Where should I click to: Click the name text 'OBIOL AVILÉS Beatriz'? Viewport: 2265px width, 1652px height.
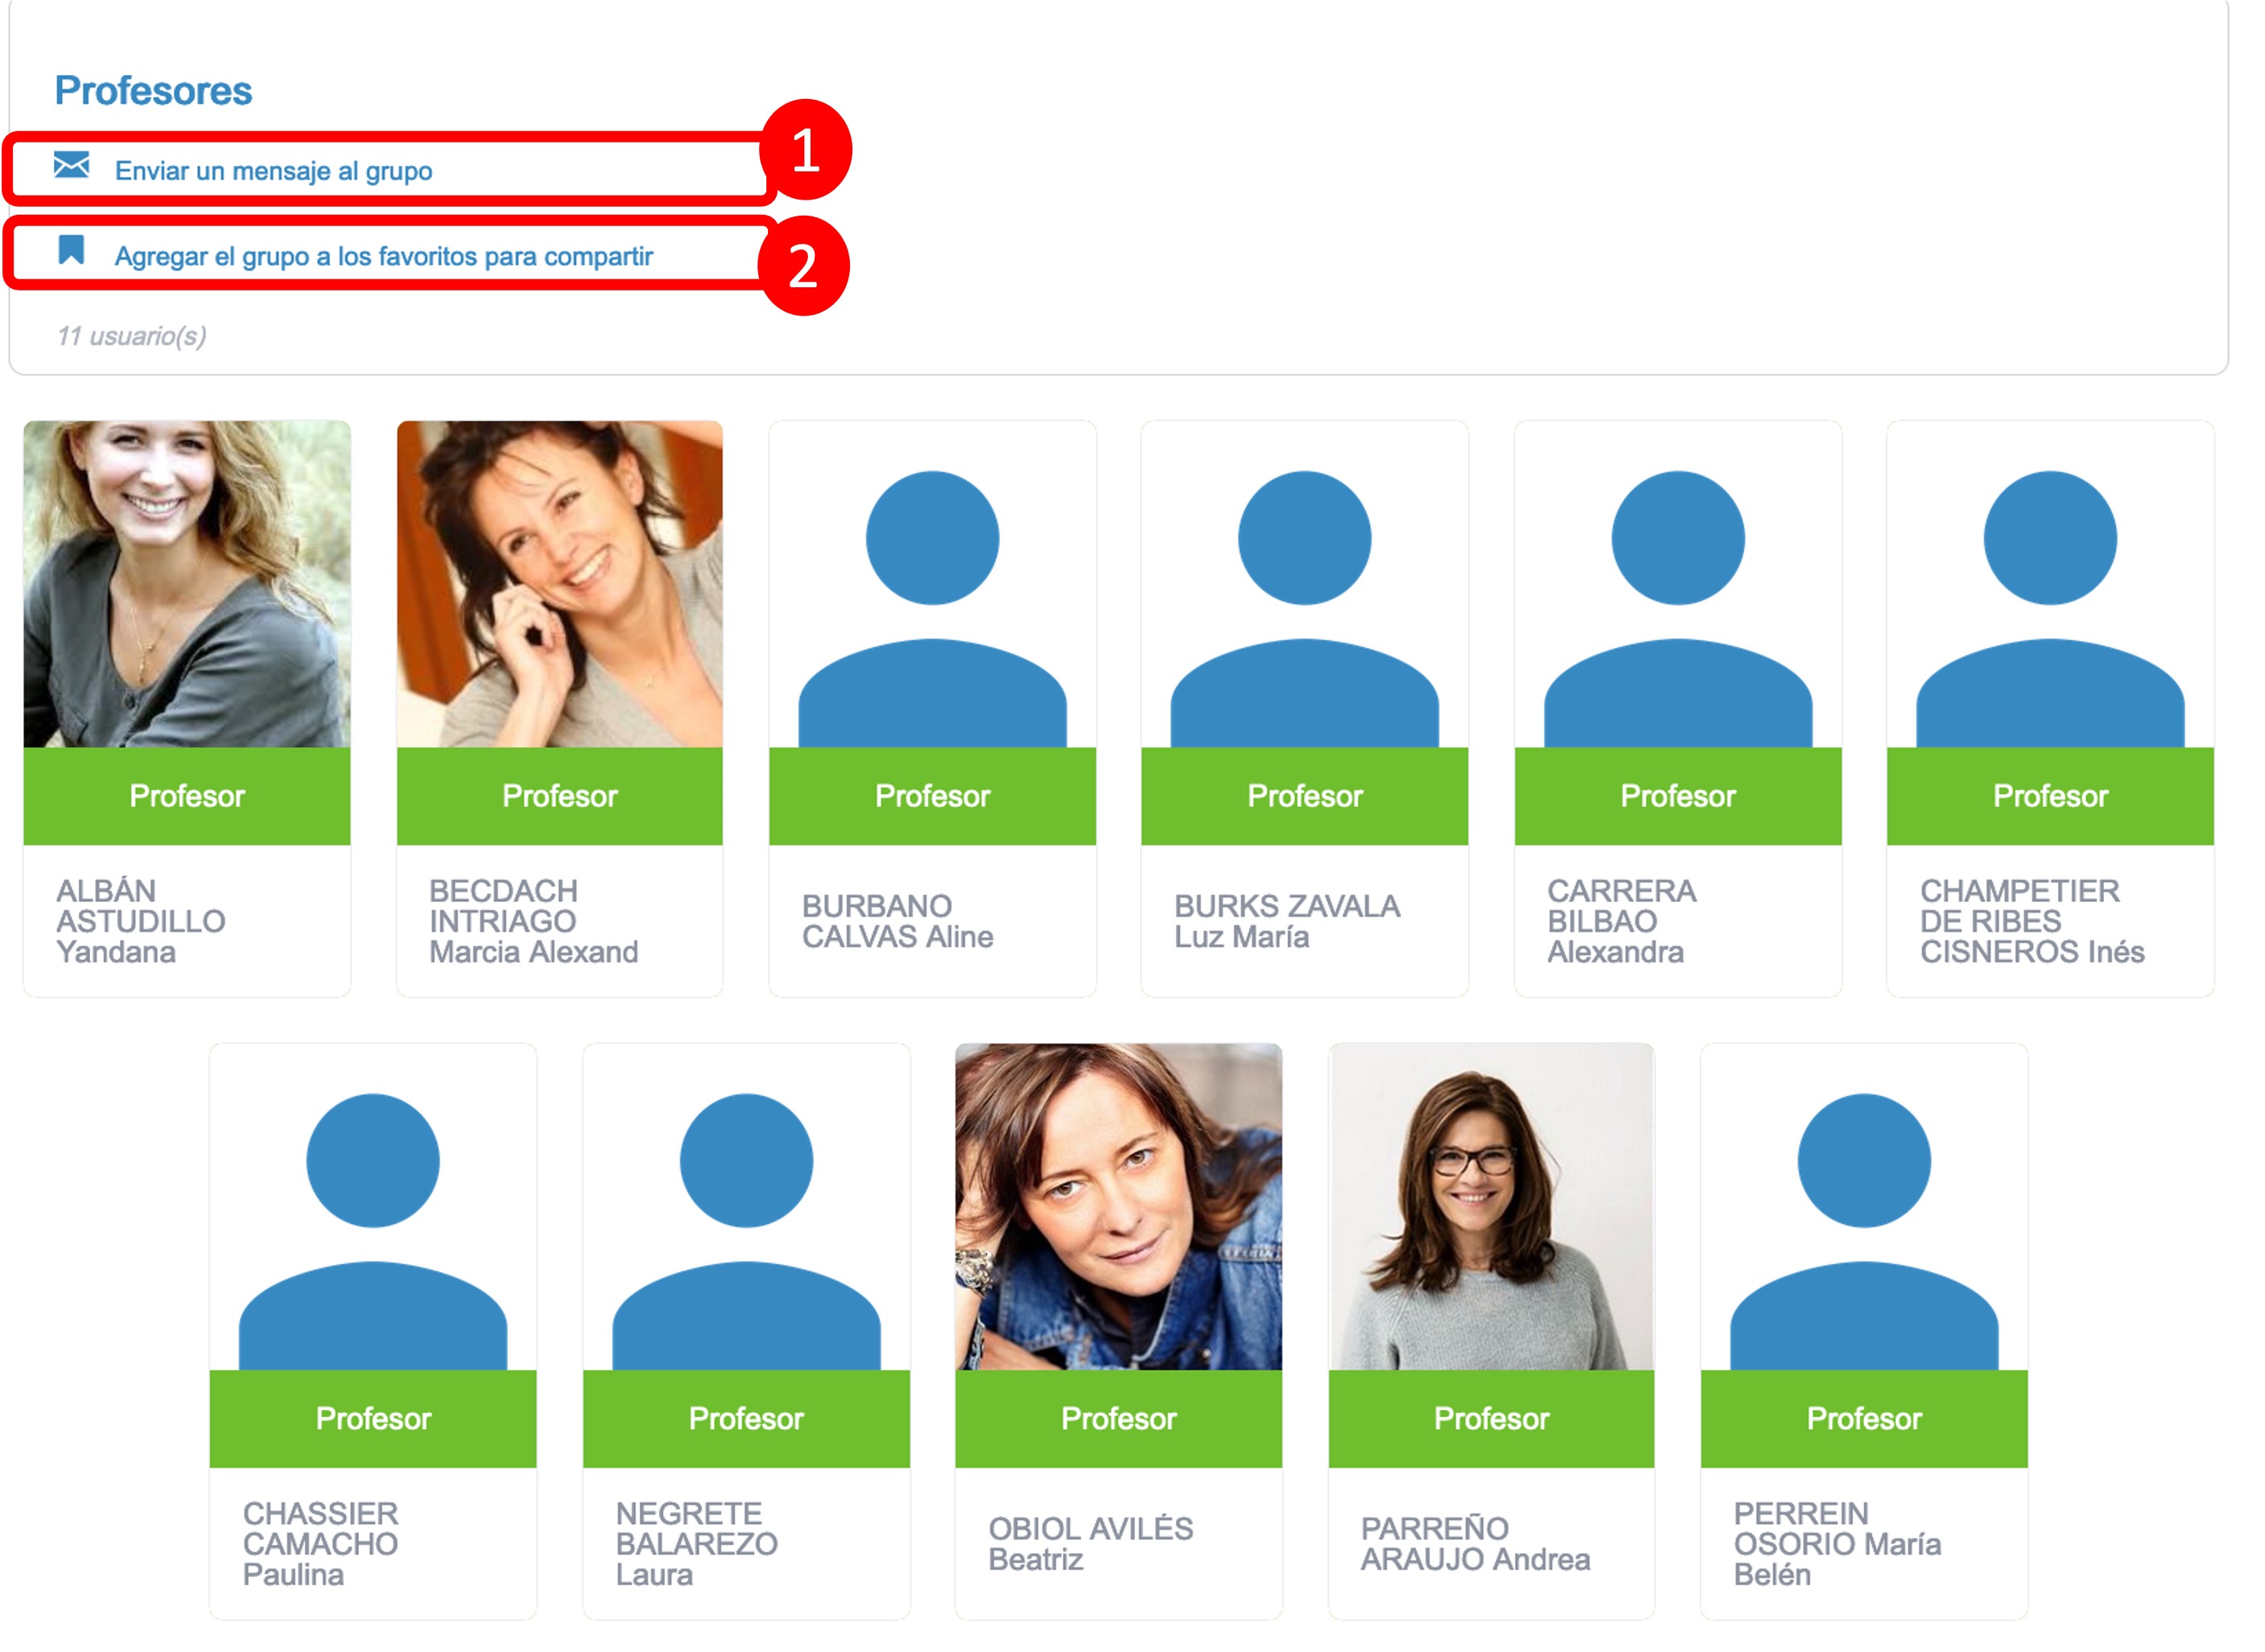pos(1090,1543)
